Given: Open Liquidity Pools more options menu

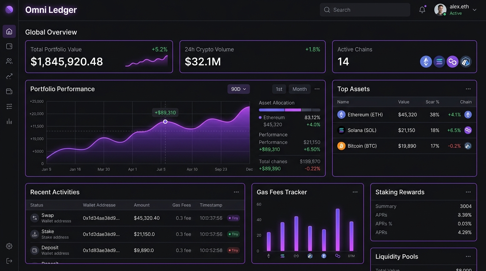Looking at the screenshot, I should 468,257.
